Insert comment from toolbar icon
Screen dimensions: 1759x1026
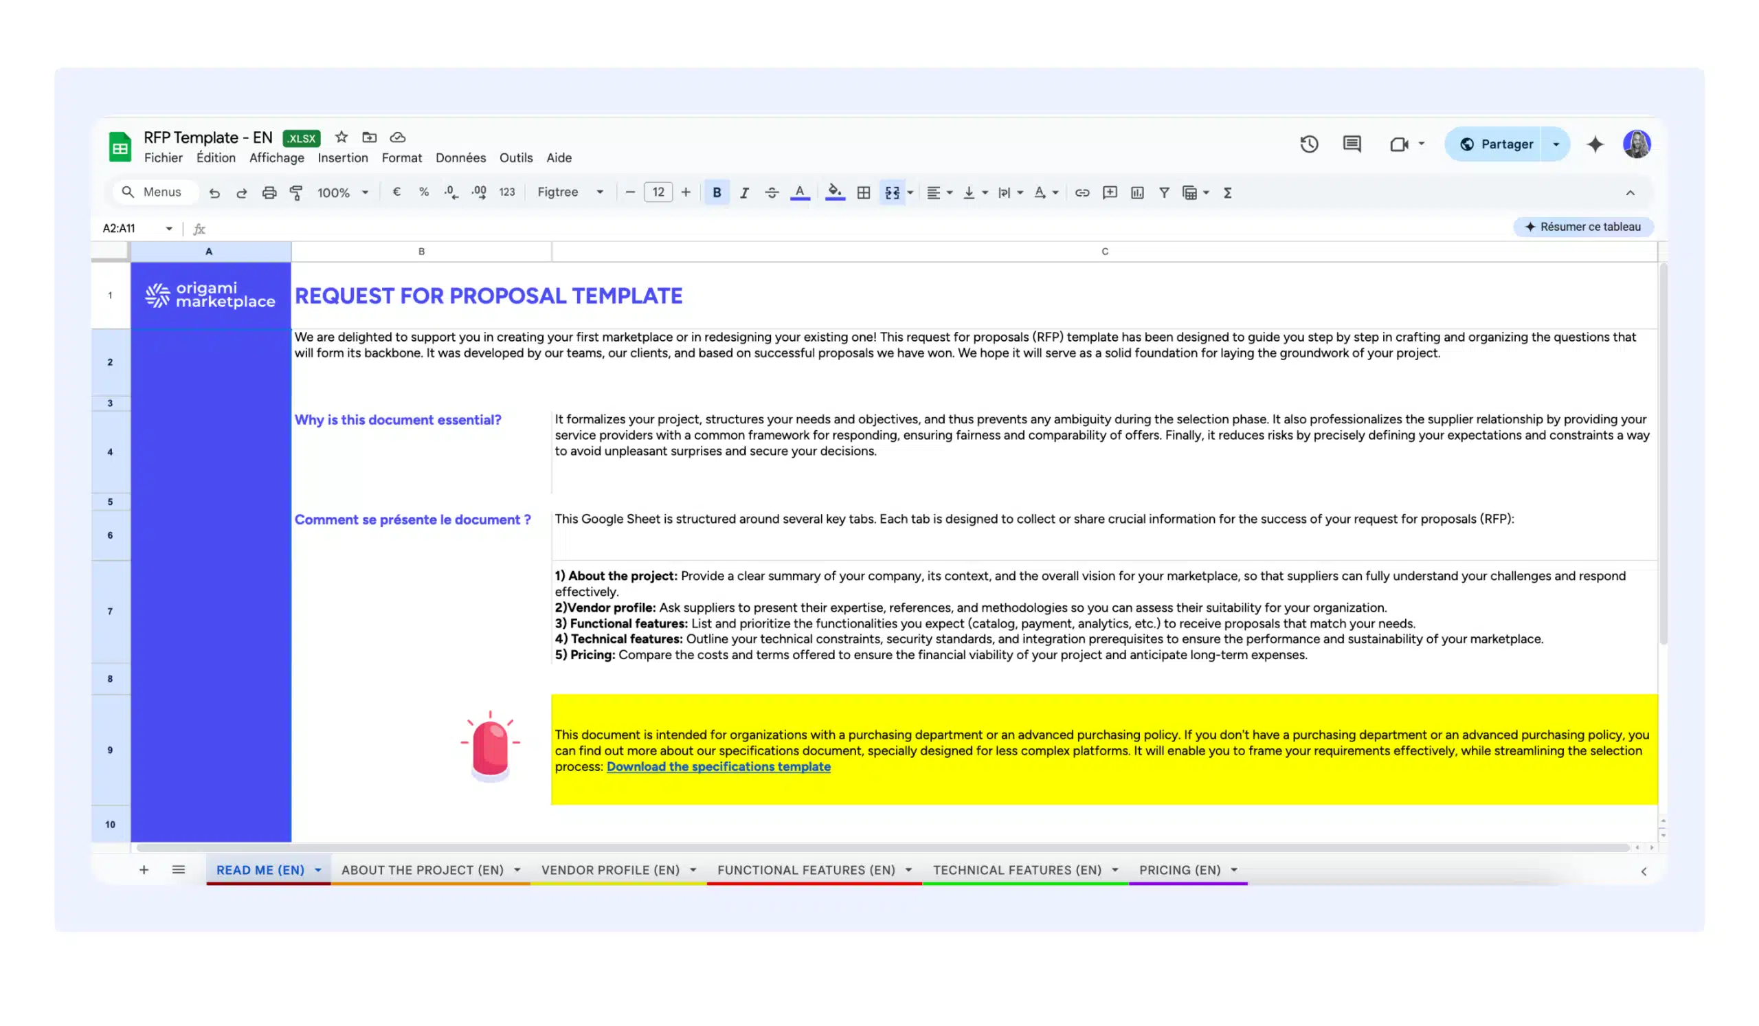coord(1110,192)
